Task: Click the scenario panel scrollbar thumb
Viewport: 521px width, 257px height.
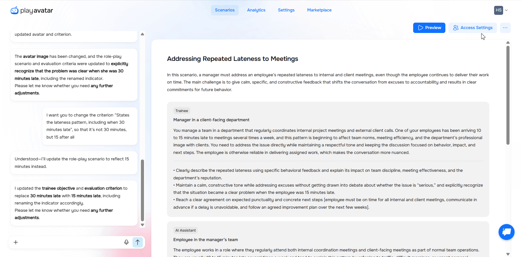Action: tap(508, 95)
